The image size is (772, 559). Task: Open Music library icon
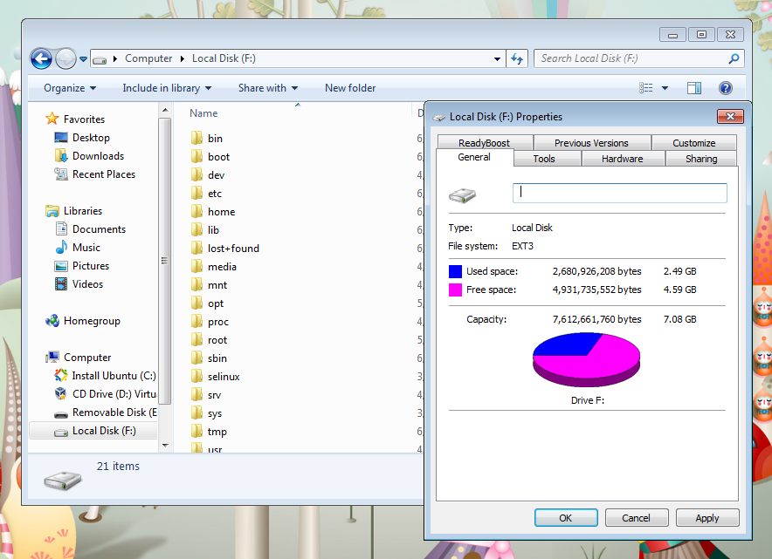(x=61, y=248)
